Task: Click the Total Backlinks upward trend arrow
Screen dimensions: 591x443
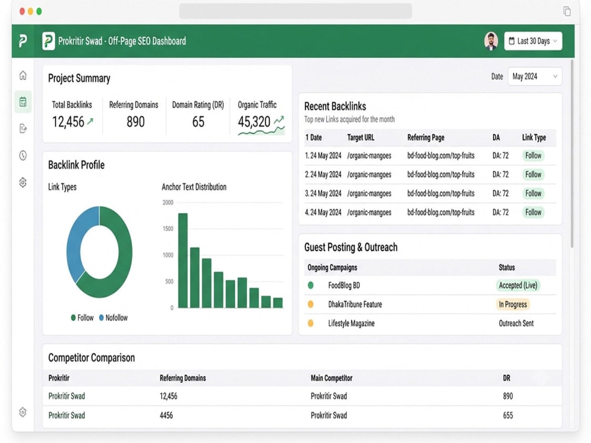Action: tap(90, 121)
